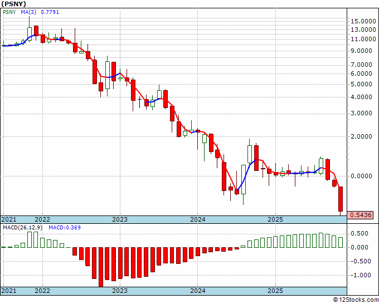Click the 0.7791 moving average value
This screenshot has height=304, width=379.
click(x=50, y=12)
